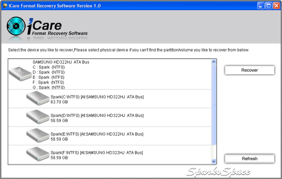Image resolution: width=282 pixels, height=179 pixels.
Task: Click the 'G : Spark (NTFS)' line
Action: [49, 87]
